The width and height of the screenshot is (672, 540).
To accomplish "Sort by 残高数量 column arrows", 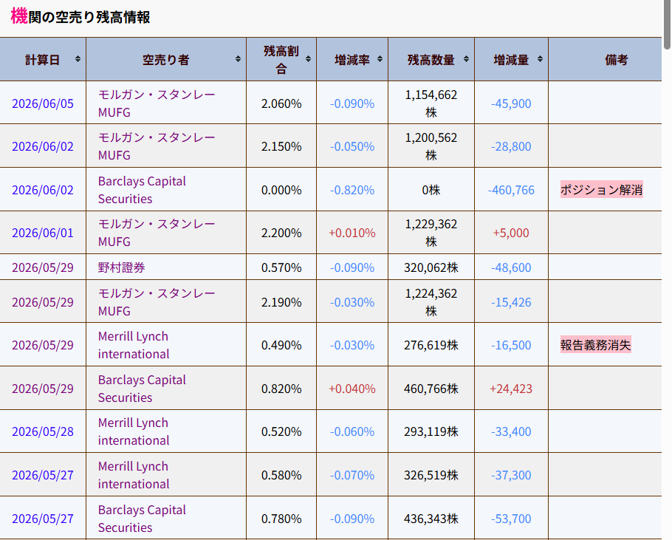I will 466,59.
